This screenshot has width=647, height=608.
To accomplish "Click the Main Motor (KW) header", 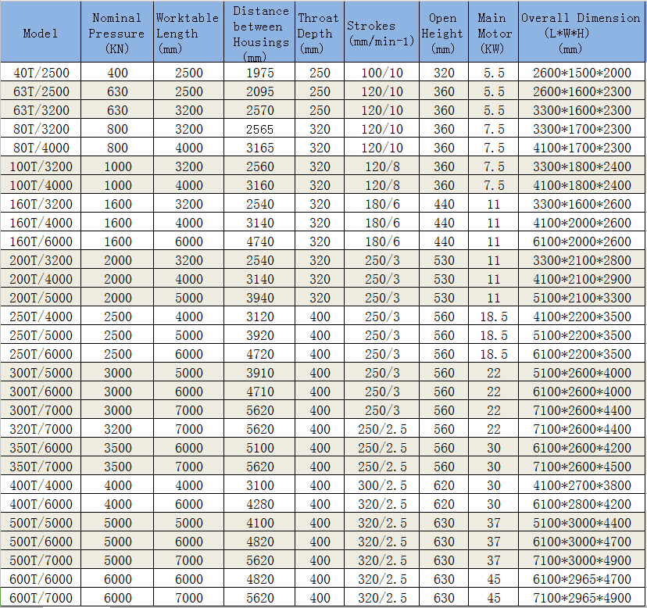I will coord(494,33).
